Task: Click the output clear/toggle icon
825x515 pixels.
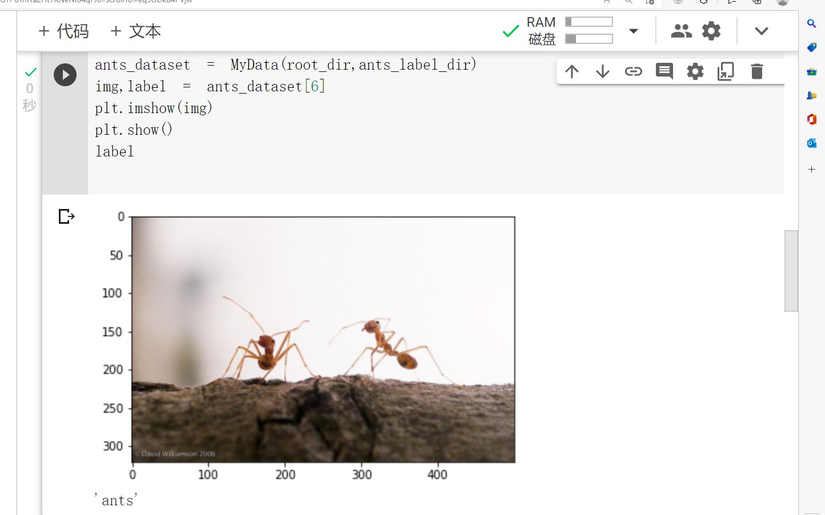Action: pyautogui.click(x=67, y=216)
